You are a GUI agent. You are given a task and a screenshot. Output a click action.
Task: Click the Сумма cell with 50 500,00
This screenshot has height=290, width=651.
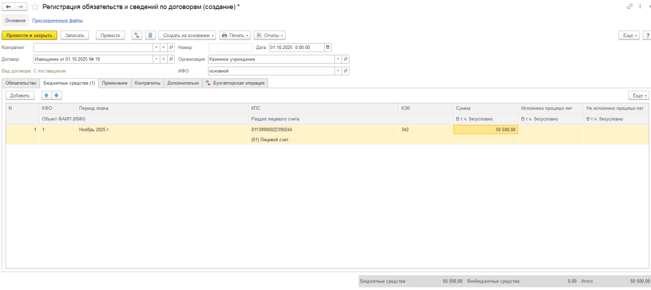[x=485, y=130]
